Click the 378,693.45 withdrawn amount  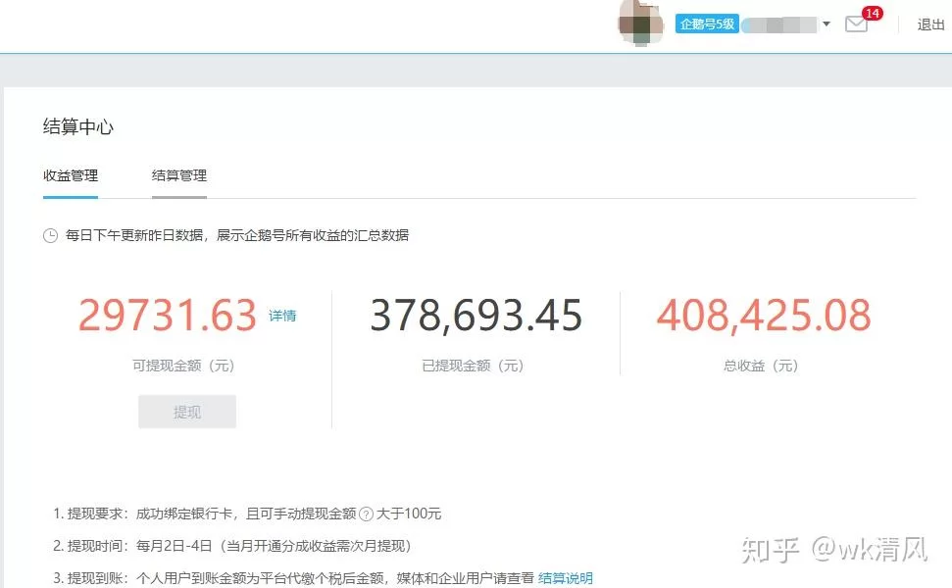point(476,316)
